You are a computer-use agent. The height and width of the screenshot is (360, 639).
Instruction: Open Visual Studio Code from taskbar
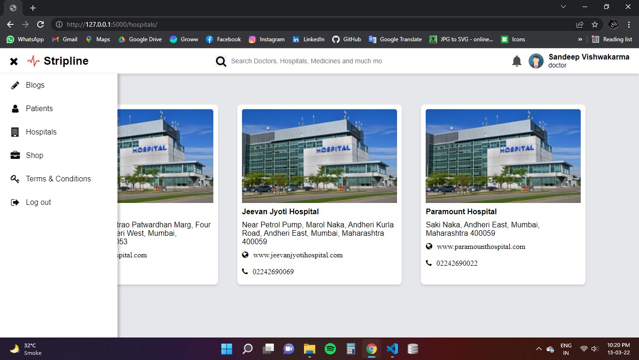pos(392,349)
